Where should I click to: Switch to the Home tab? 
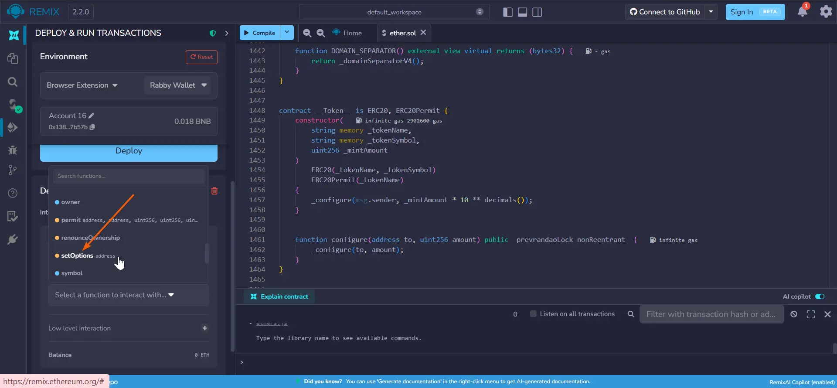click(347, 33)
